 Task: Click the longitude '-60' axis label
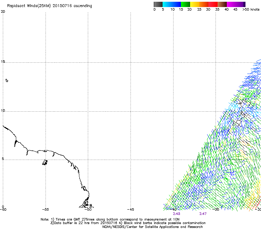(3, 209)
